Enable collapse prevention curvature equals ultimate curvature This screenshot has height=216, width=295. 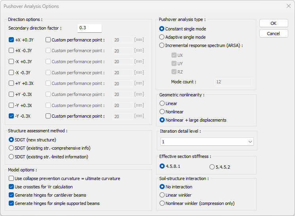(x=11, y=178)
